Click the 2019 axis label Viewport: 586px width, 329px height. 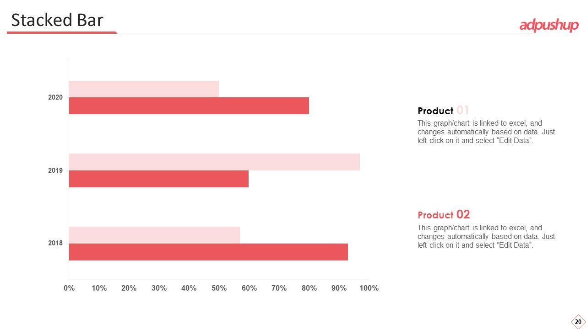[55, 170]
